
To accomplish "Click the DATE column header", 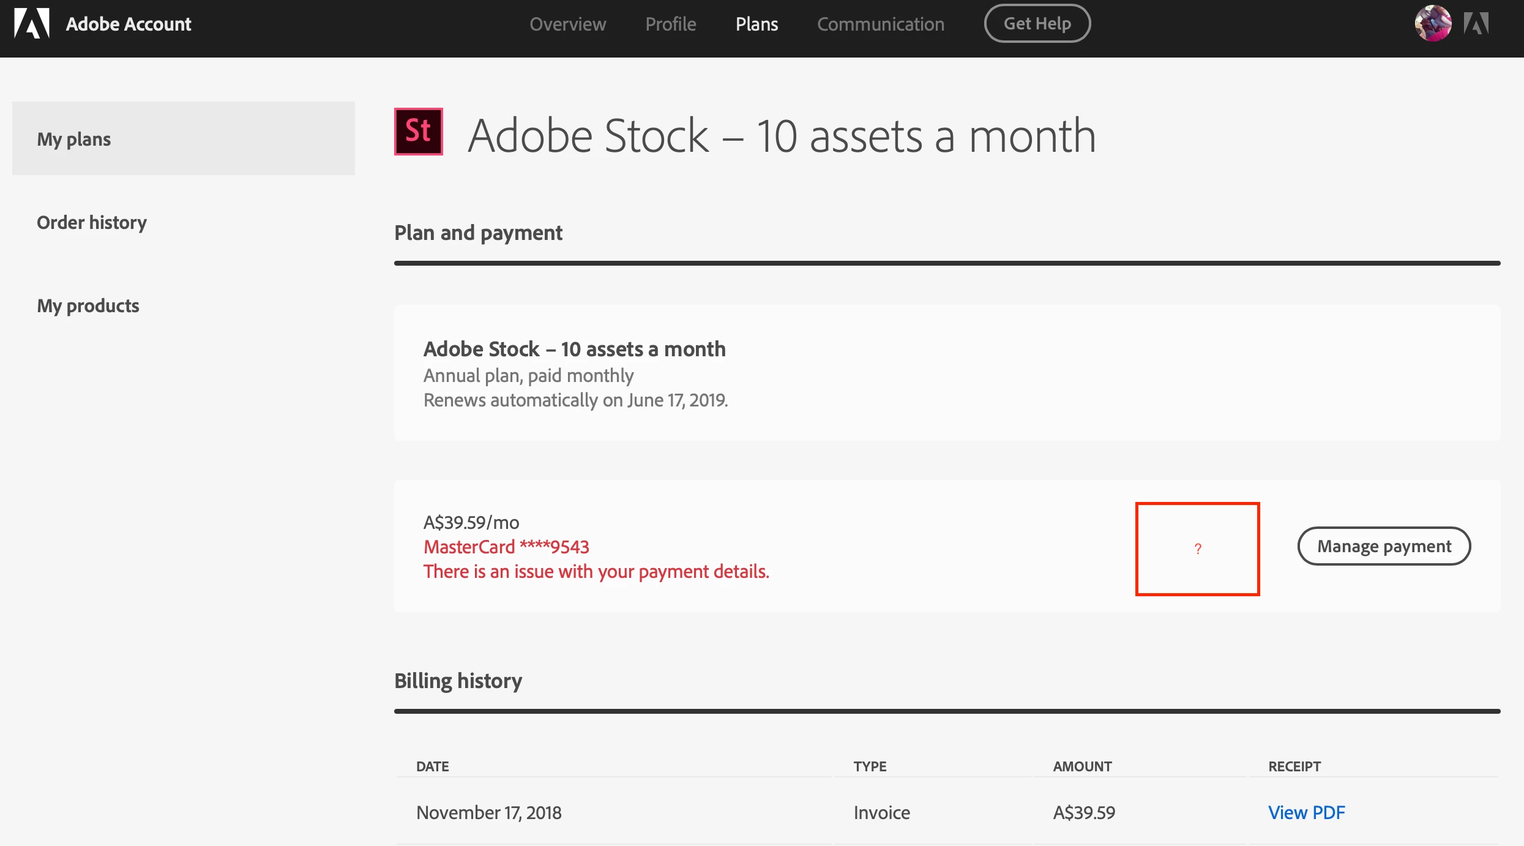I will tap(432, 766).
